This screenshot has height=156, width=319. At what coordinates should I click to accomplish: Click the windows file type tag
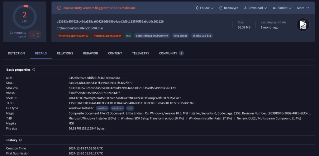point(117,108)
